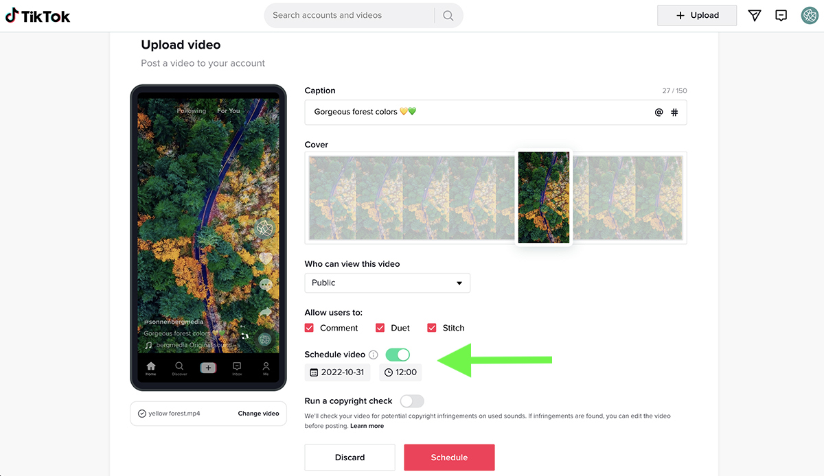This screenshot has height=476, width=824.
Task: Insert a mention with the @ icon
Action: 659,112
